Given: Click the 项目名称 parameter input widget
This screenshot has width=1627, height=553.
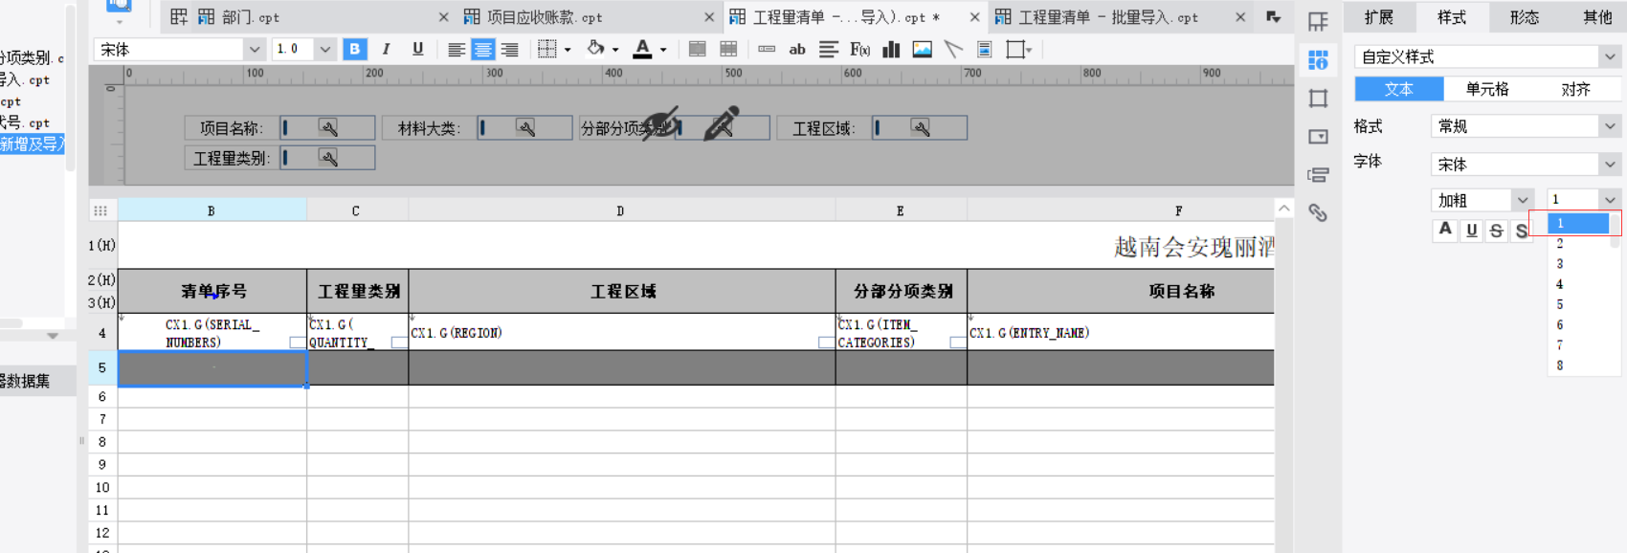Looking at the screenshot, I should (x=327, y=128).
